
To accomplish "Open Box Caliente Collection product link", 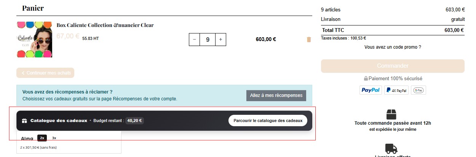I will (x=105, y=25).
